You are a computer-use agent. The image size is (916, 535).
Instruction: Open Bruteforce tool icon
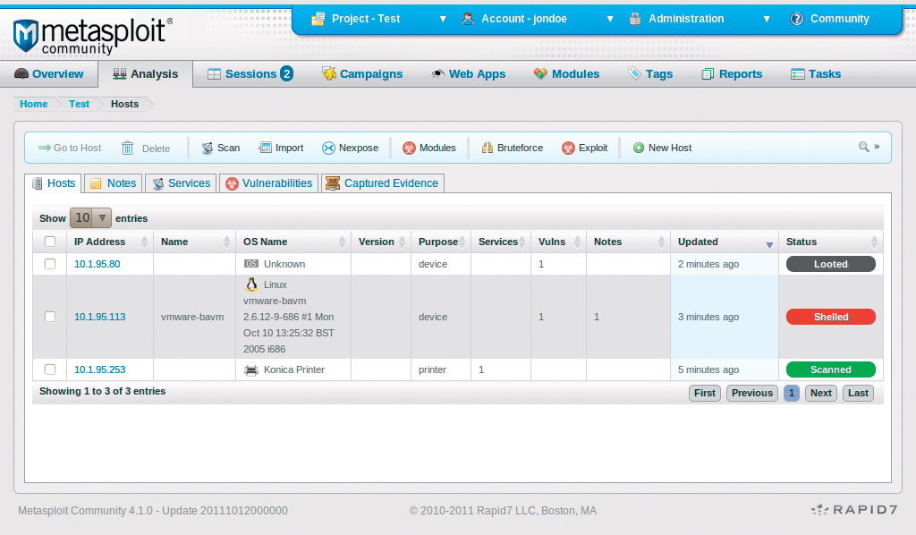[x=488, y=149]
